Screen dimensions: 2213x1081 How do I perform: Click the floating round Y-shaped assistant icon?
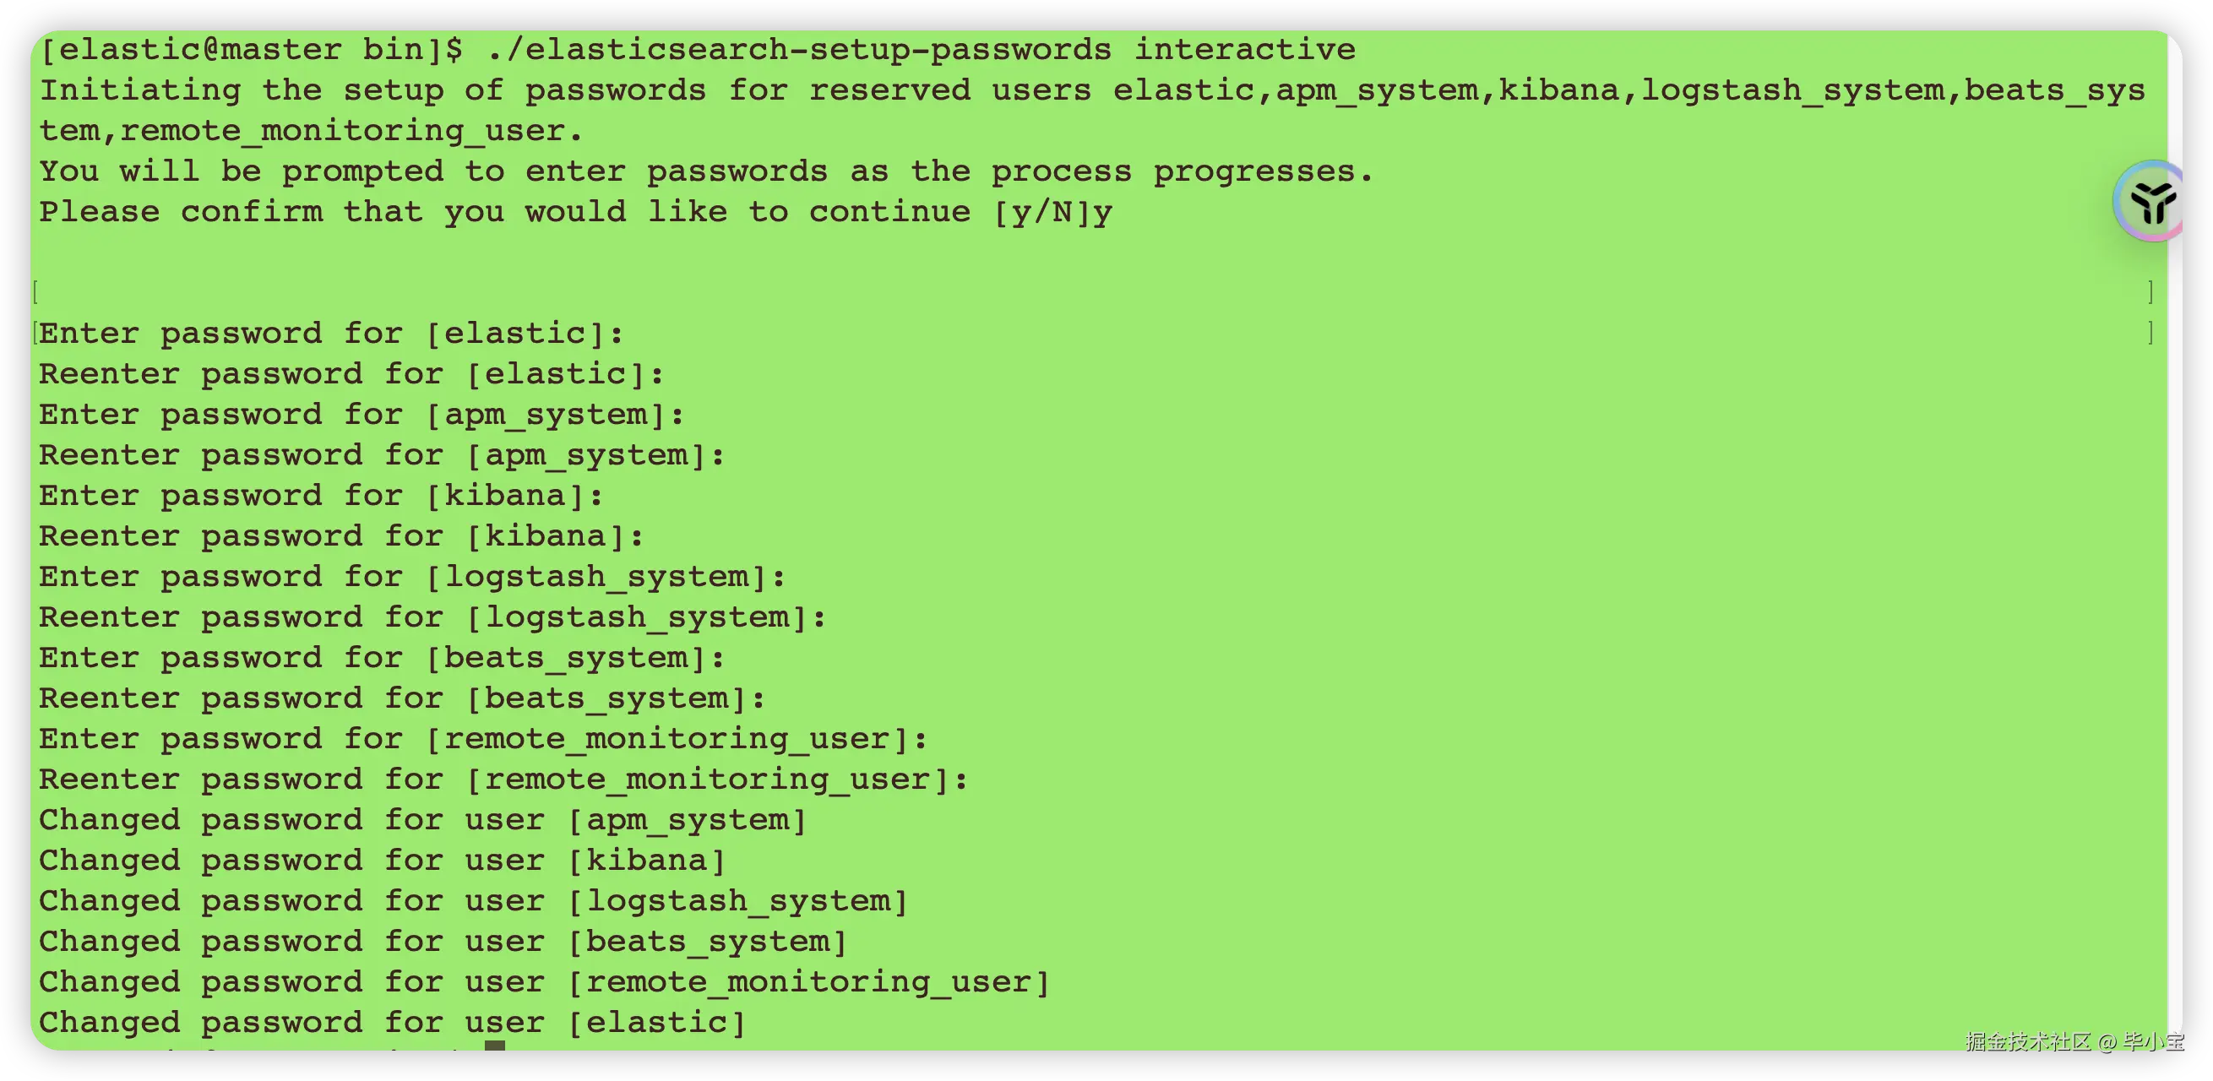point(2152,202)
